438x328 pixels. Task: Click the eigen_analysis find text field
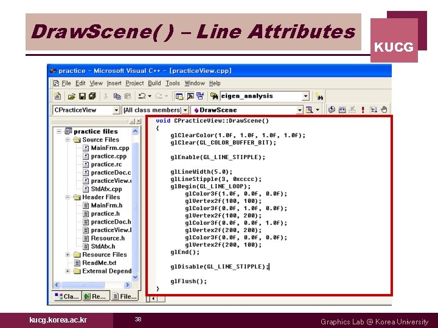tap(261, 96)
